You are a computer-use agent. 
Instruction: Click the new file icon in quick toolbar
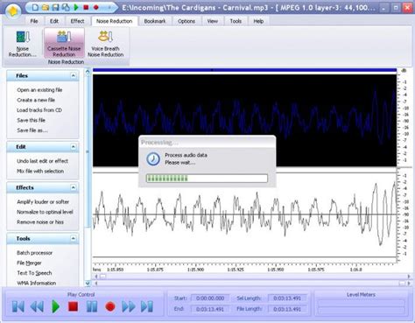[x=35, y=7]
